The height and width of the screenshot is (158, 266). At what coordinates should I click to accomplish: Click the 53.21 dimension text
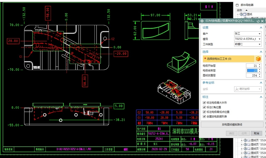coord(193,15)
